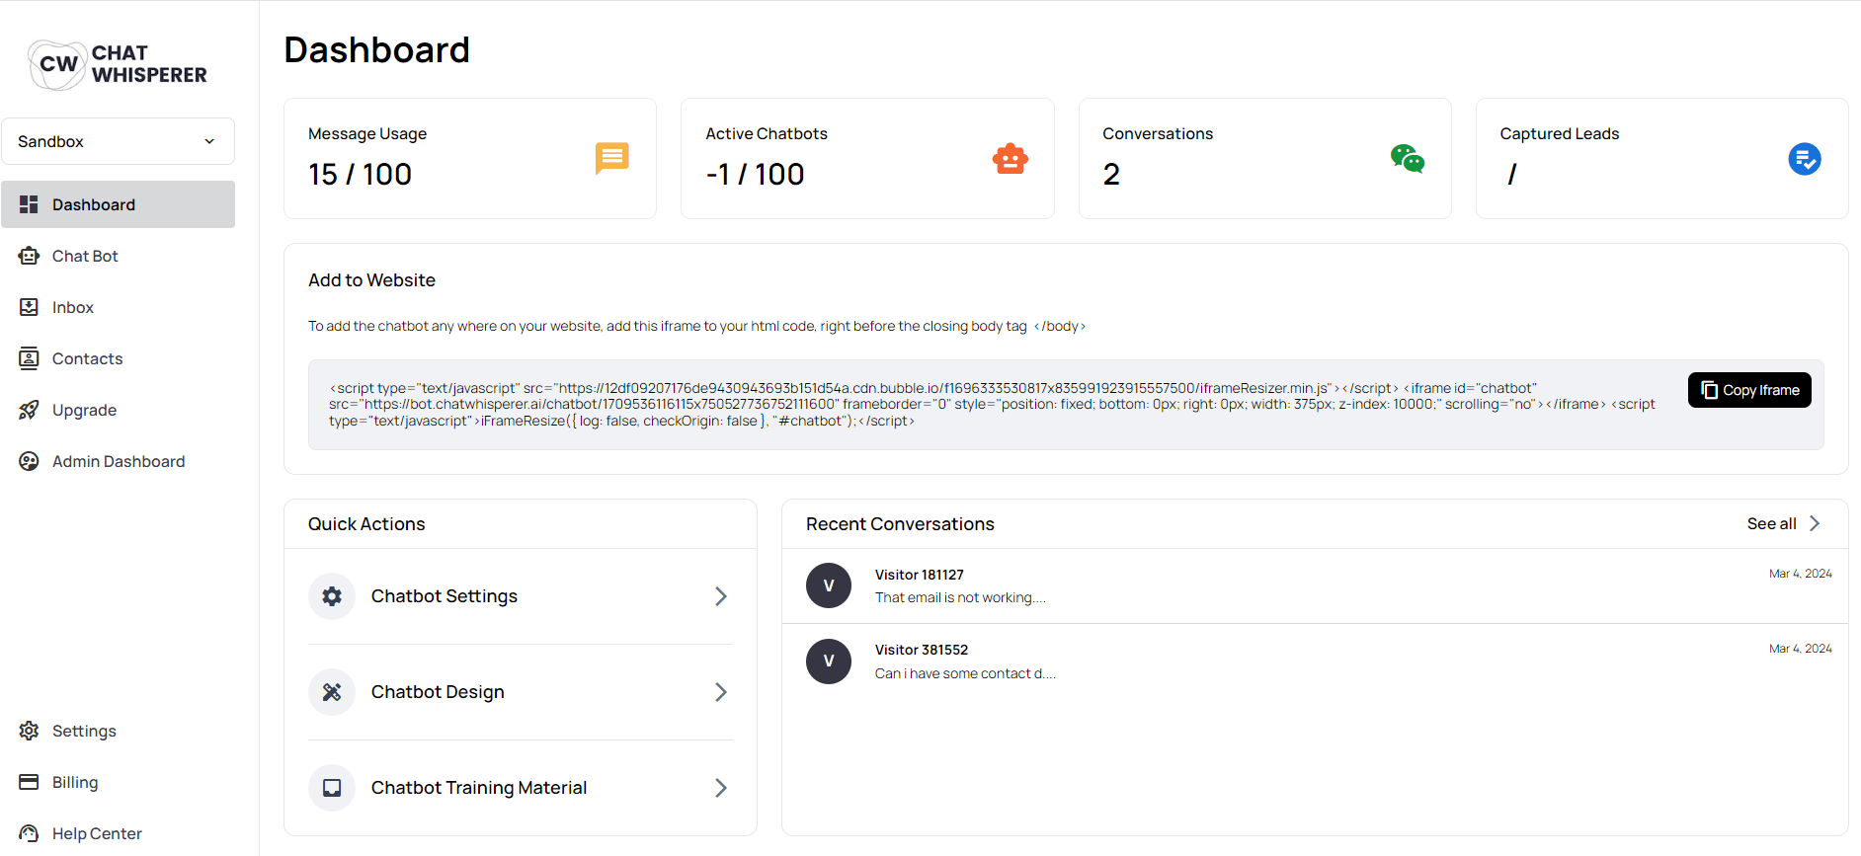Open the Chat Bot robot icon
This screenshot has width=1861, height=856.
click(x=29, y=256)
